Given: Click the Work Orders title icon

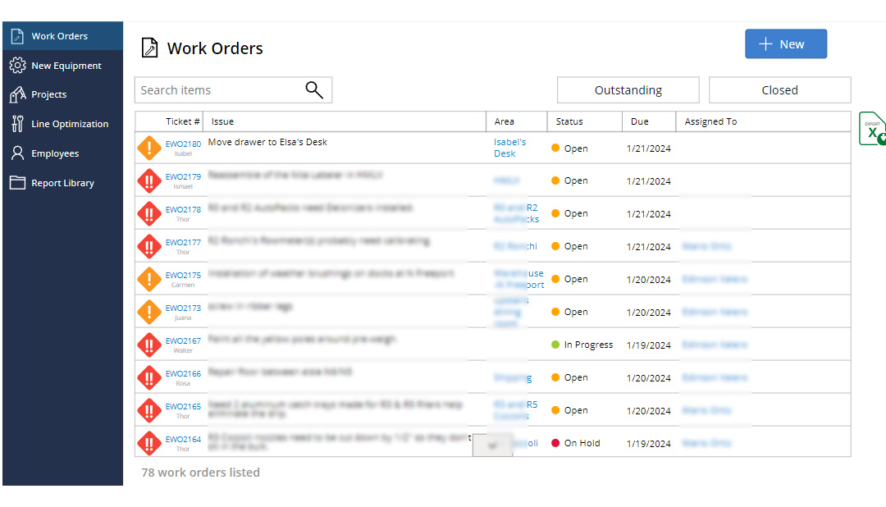Looking at the screenshot, I should 149,48.
